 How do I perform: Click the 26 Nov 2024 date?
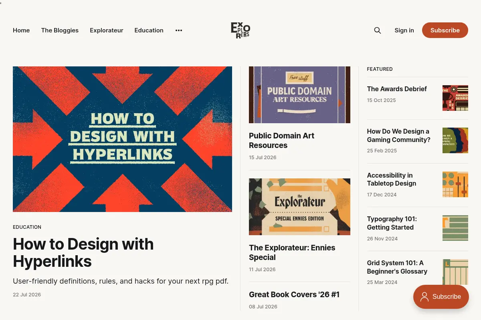(x=382, y=239)
